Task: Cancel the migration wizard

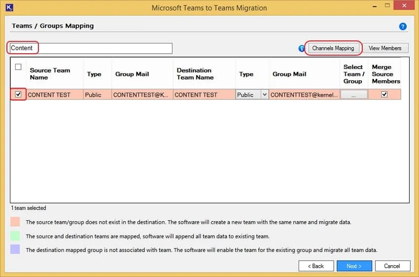Action: tap(392, 266)
